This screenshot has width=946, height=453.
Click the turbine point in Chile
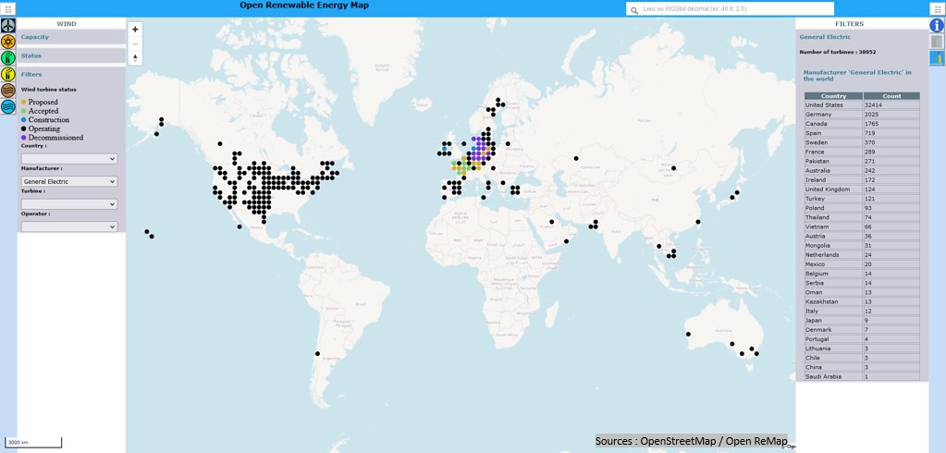coord(317,353)
